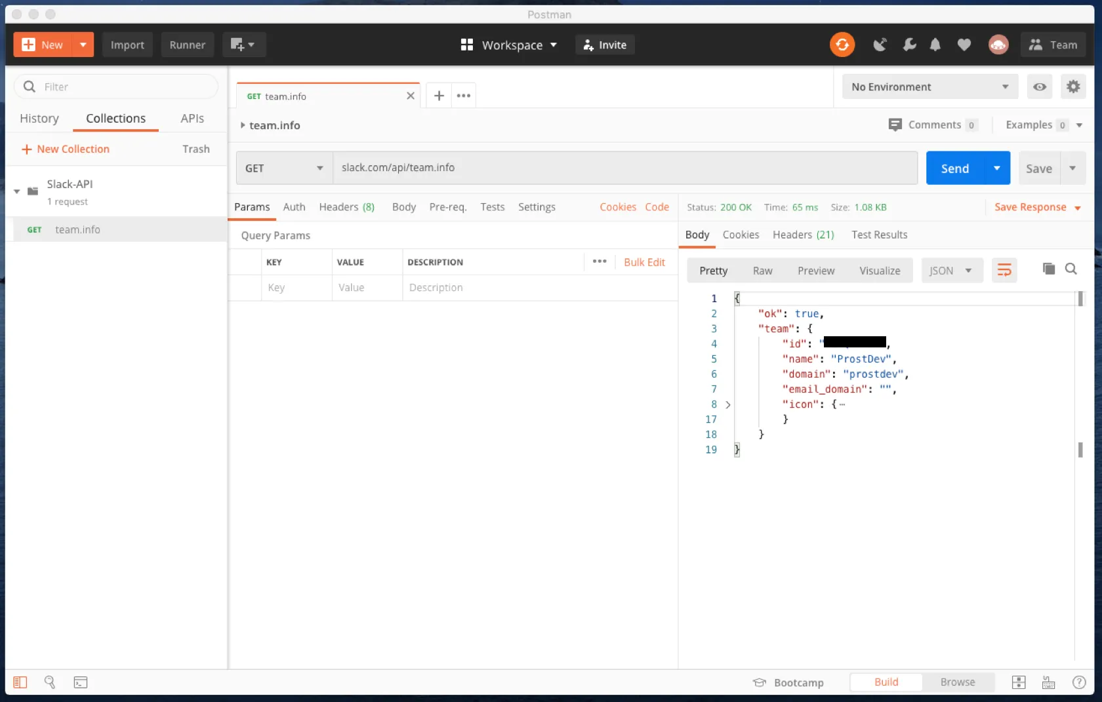
Task: Open the Runner
Action: pyautogui.click(x=187, y=45)
